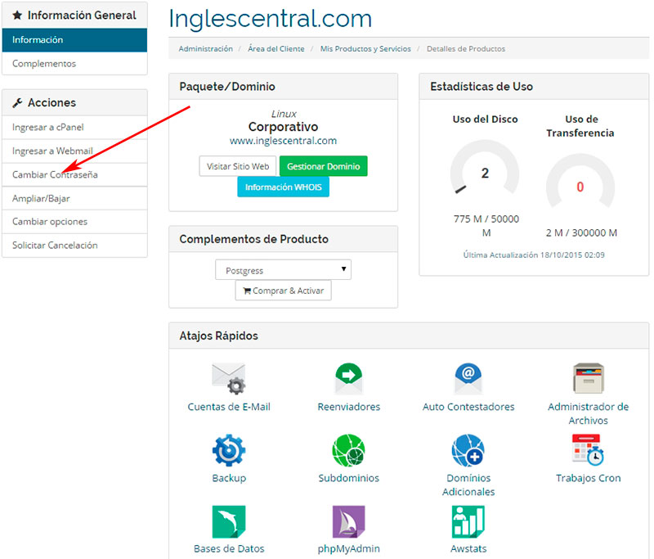The height and width of the screenshot is (559, 654).
Task: Click the Paquete/Dominio panel heading
Action: [x=227, y=87]
